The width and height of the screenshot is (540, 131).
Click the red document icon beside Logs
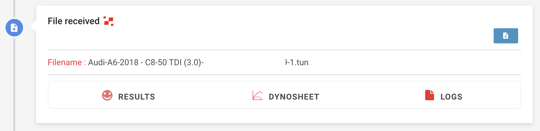tap(429, 95)
